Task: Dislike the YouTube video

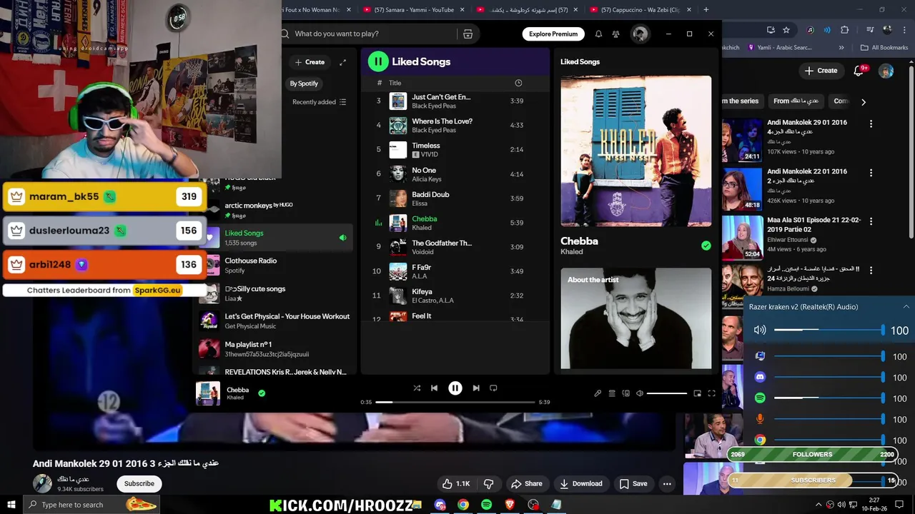Action: pyautogui.click(x=489, y=483)
